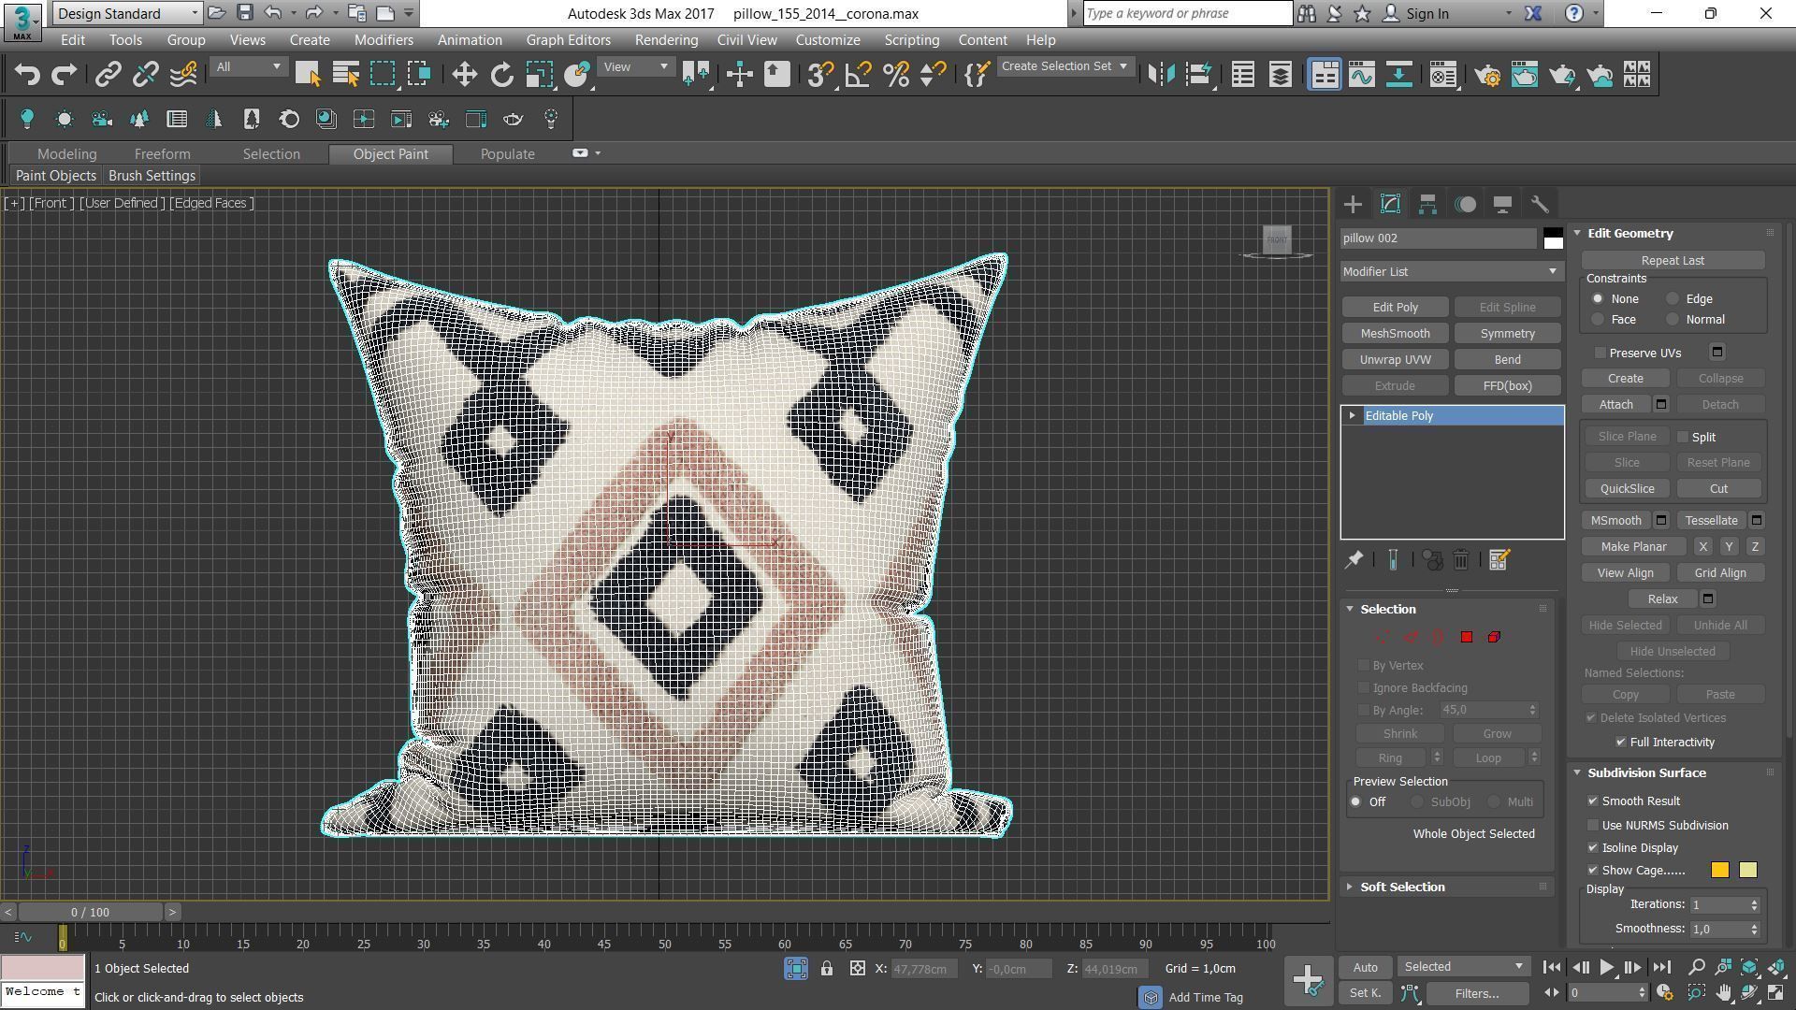Select the Undo arrow in main toolbar
1796x1010 pixels.
point(27,75)
